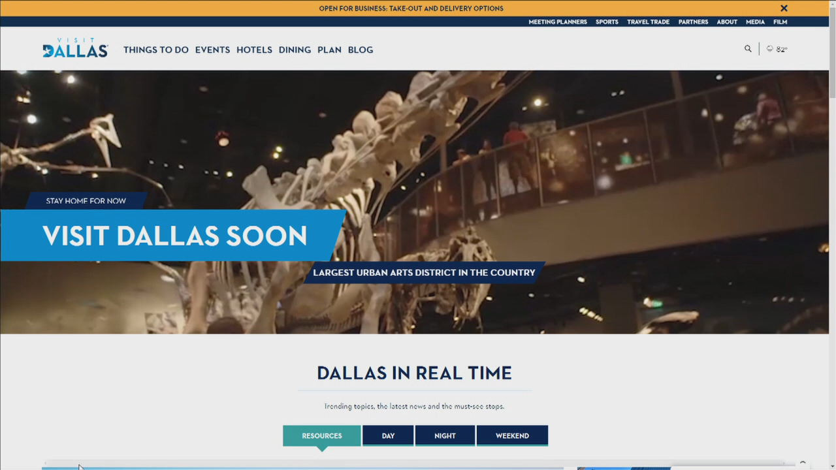Click Open for Business take-out banner text
The height and width of the screenshot is (470, 836).
[x=411, y=8]
